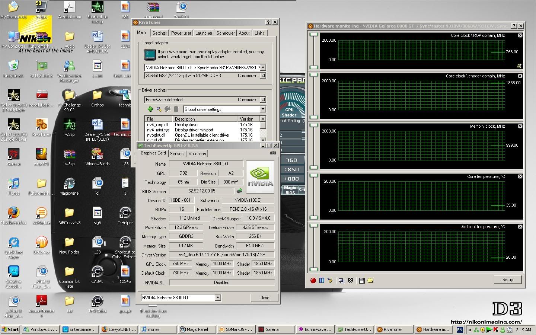The width and height of the screenshot is (536, 335).
Task: Click the GPU-Z camera screenshot icon
Action: (273, 153)
